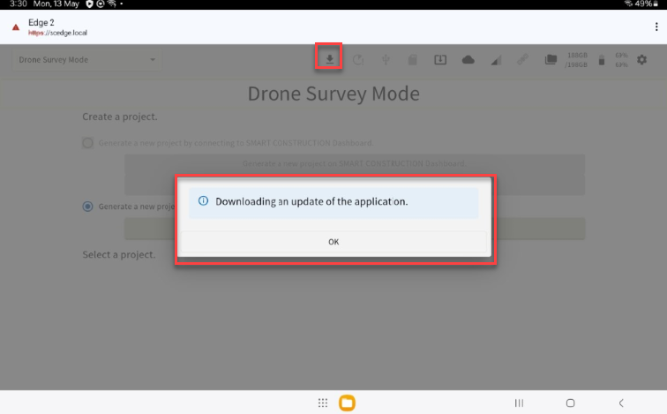Image resolution: width=667 pixels, height=414 pixels.
Task: Click the battery percentage readout
Action: click(x=621, y=60)
